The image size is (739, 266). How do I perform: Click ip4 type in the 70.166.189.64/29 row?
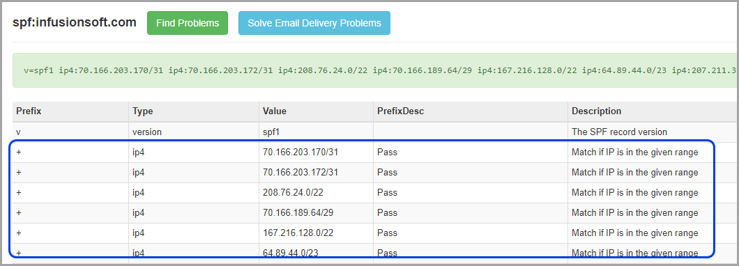click(x=139, y=213)
